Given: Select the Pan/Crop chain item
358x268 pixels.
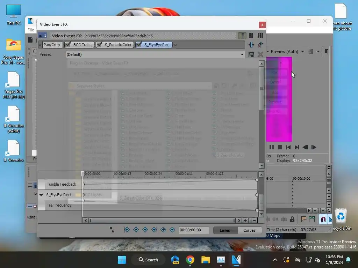Looking at the screenshot, I should tap(52, 45).
